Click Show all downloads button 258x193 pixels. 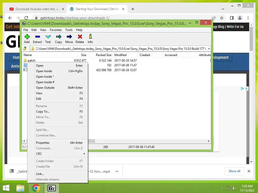tap(235, 171)
